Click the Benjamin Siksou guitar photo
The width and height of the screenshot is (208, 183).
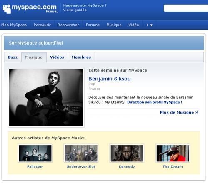(46, 98)
